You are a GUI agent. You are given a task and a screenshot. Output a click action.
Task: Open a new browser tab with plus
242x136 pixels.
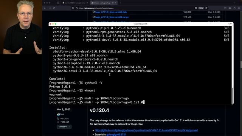click(x=120, y=3)
